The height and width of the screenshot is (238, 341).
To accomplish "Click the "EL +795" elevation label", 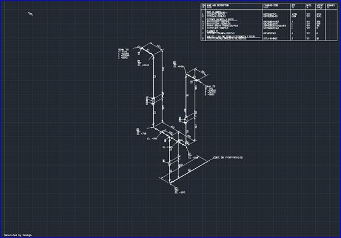I will [x=141, y=134].
